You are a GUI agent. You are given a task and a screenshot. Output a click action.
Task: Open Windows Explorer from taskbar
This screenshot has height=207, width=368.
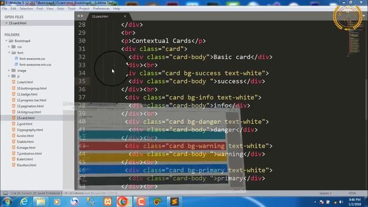pyautogui.click(x=41, y=202)
